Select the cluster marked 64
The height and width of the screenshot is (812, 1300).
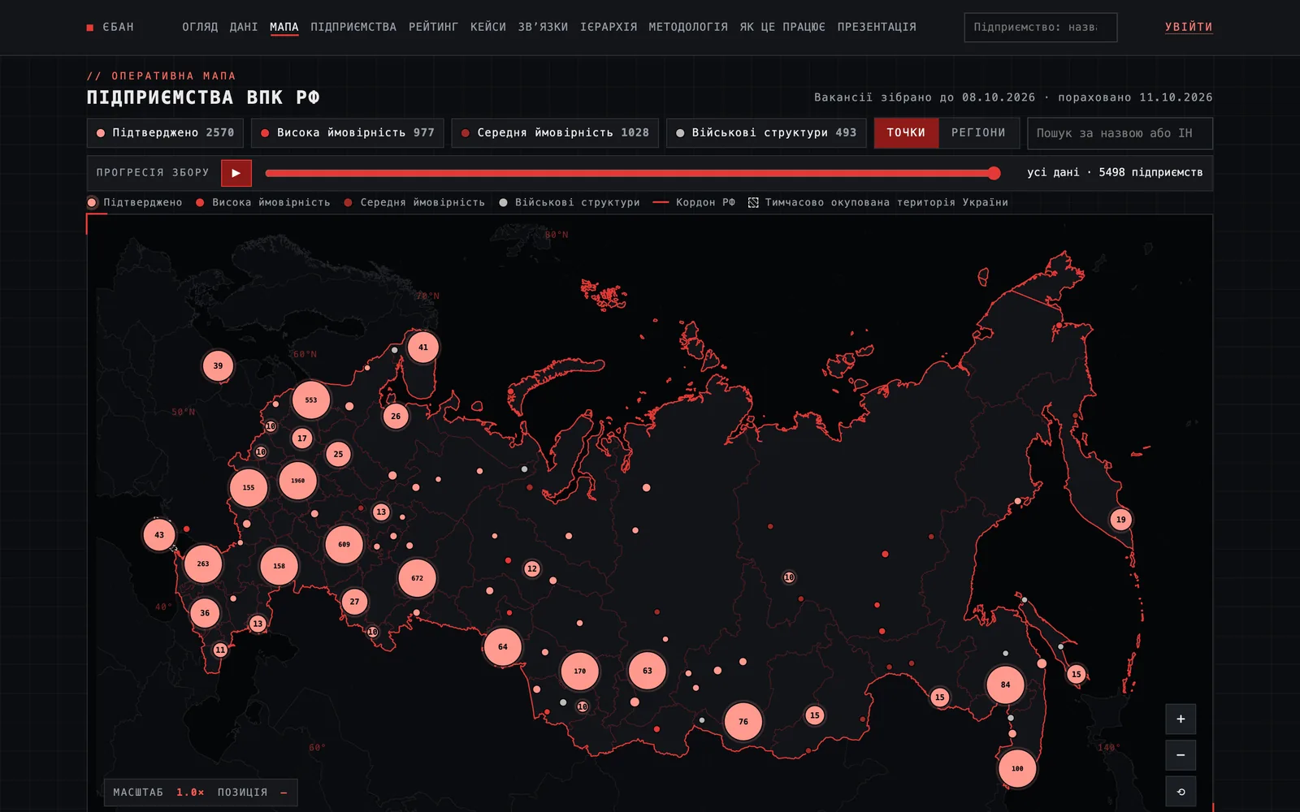pyautogui.click(x=503, y=646)
